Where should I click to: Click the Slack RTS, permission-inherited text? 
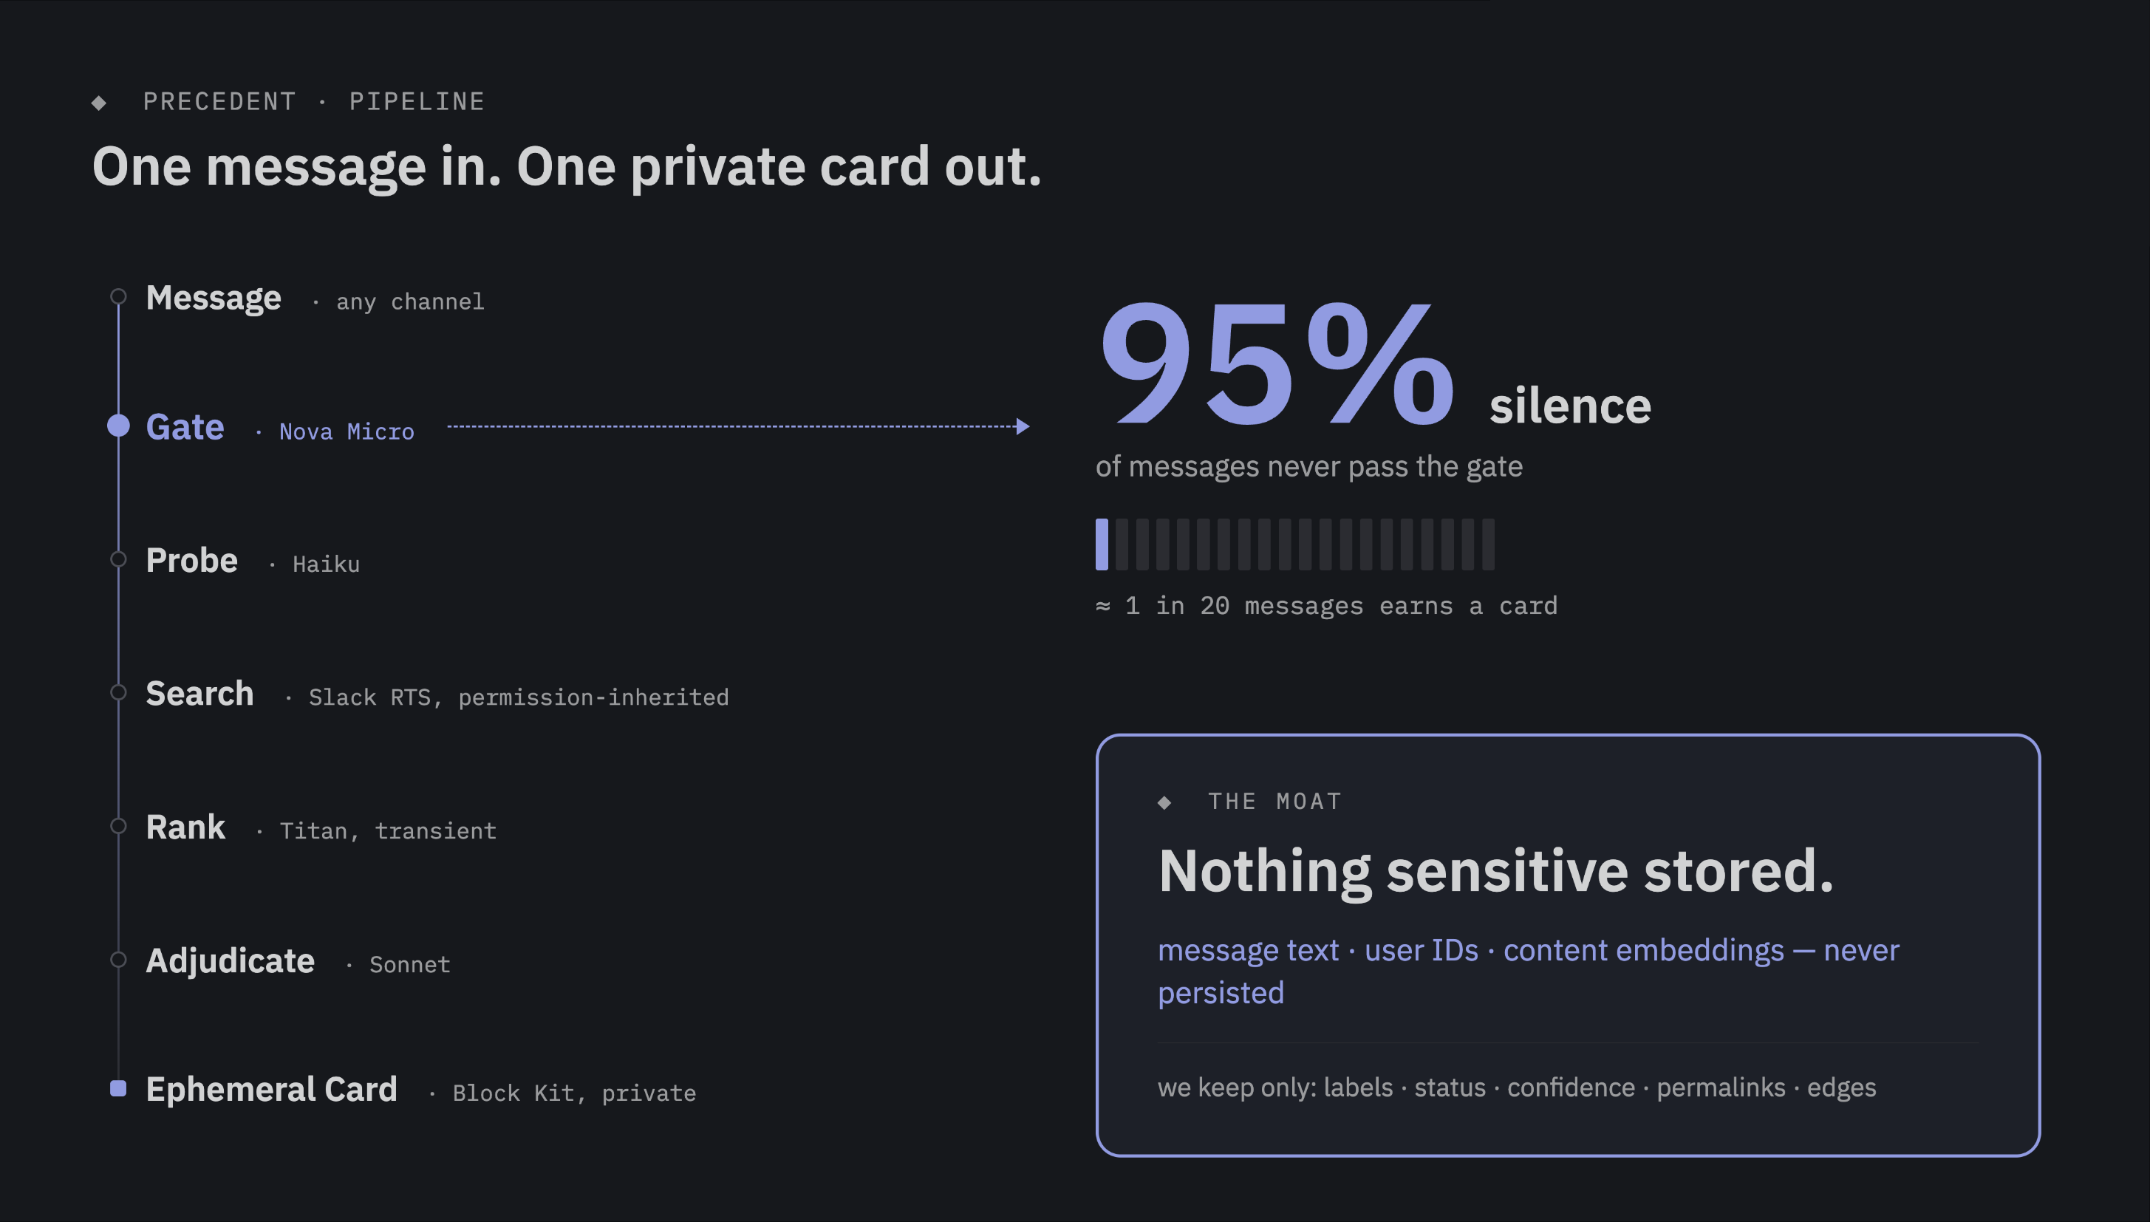519,697
